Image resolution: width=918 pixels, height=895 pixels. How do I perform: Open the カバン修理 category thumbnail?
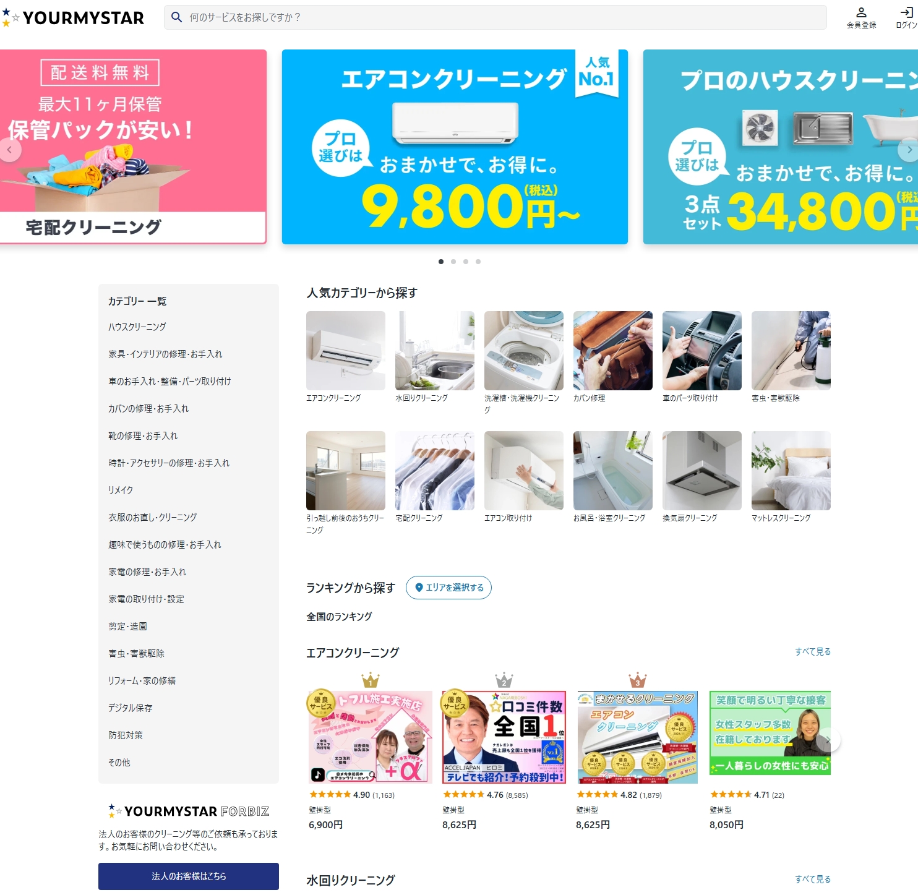612,357
